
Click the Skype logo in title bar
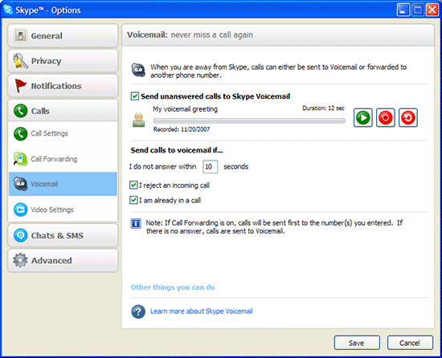click(x=8, y=10)
